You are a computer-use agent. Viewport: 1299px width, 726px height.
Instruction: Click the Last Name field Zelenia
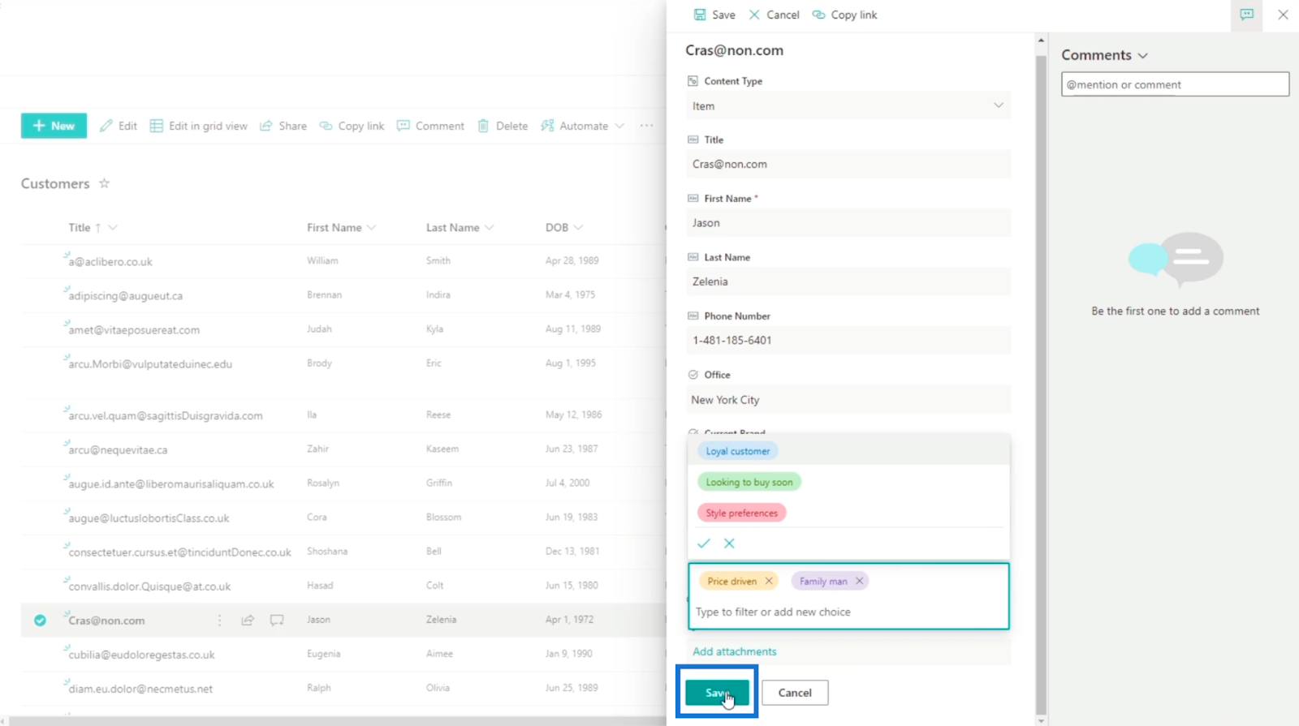point(848,281)
